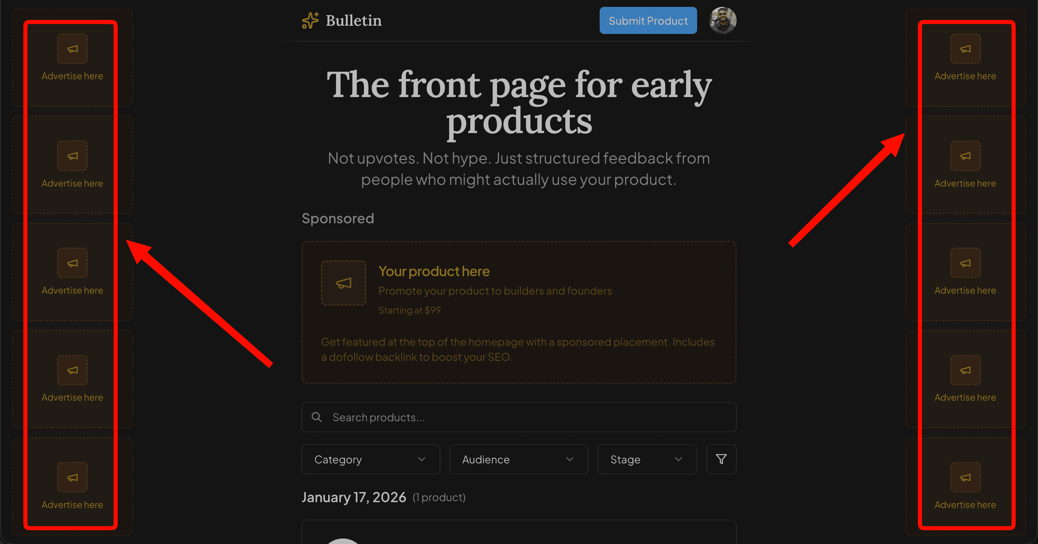Screen dimensions: 1038x544
Task: Open the Stage filter dropdown
Action: [x=646, y=459]
